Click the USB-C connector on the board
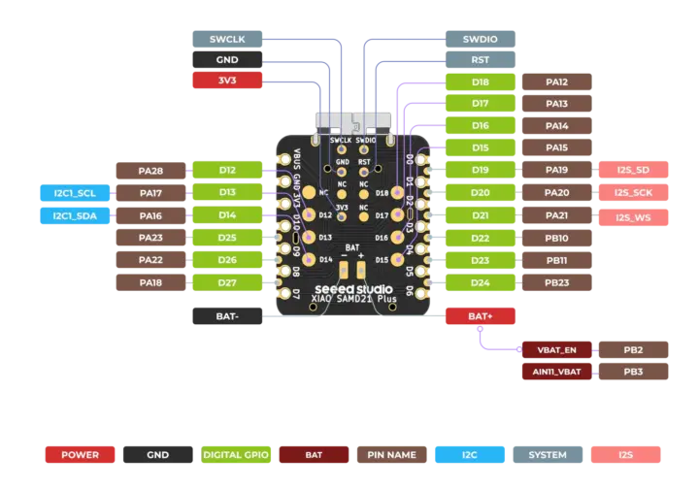 [x=353, y=123]
